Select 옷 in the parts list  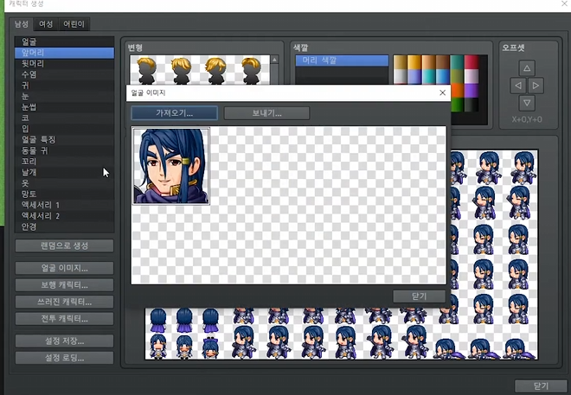click(x=65, y=183)
